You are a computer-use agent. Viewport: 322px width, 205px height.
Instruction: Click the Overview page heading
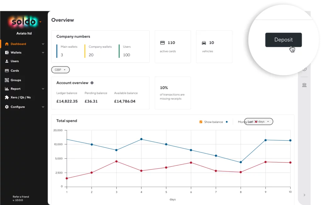tap(63, 20)
